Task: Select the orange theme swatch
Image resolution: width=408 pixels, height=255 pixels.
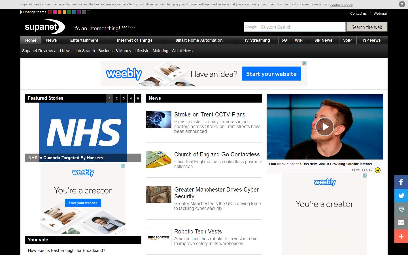Action: tap(59, 12)
